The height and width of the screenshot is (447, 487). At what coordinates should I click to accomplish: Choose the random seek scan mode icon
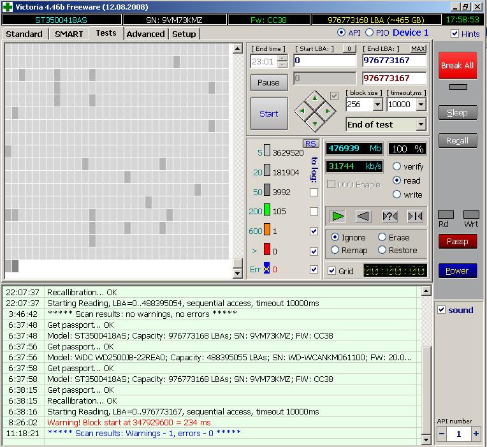389,216
